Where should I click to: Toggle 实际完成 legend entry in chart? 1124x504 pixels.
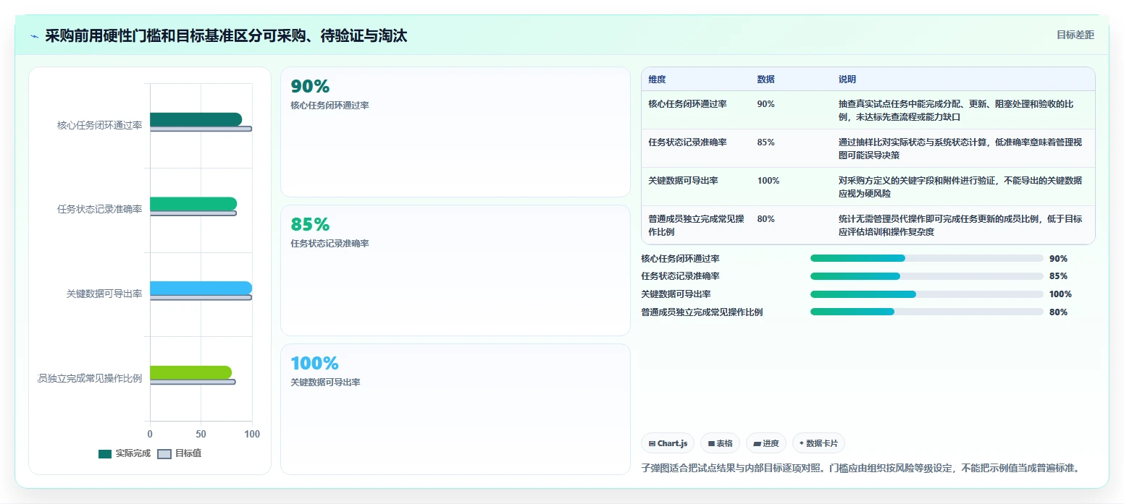[x=125, y=453]
